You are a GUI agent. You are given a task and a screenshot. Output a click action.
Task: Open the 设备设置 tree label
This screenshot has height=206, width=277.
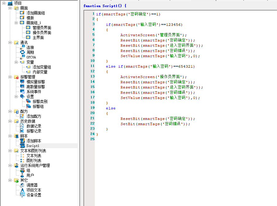[34, 195]
